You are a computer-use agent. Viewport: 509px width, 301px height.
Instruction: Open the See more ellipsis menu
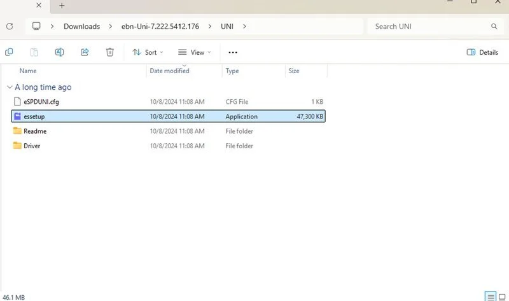coord(233,52)
